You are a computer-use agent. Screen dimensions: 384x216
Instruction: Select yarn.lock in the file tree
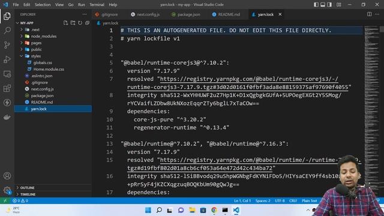click(53, 109)
